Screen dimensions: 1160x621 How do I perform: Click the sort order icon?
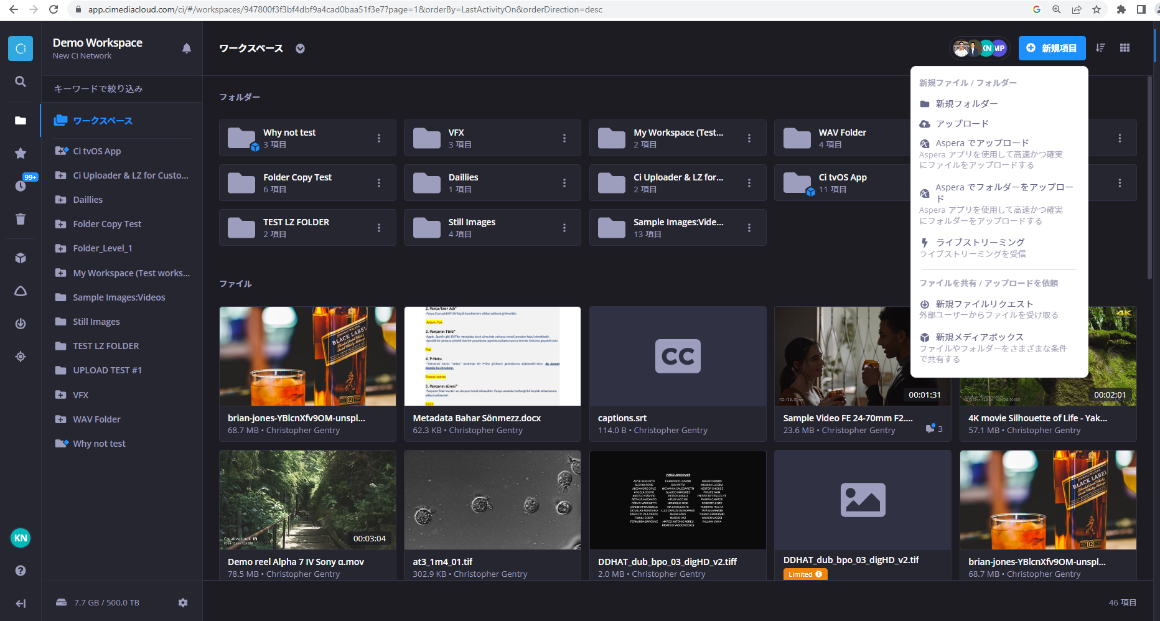tap(1100, 48)
